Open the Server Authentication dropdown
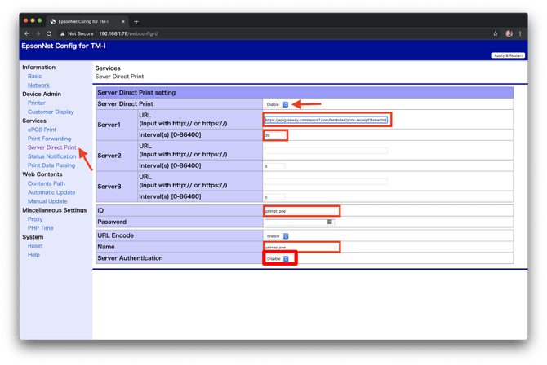 (x=278, y=258)
